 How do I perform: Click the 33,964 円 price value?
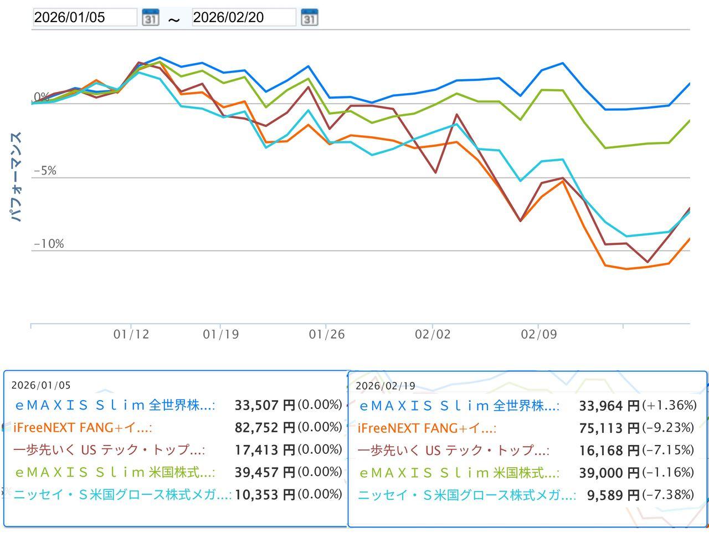pos(609,406)
